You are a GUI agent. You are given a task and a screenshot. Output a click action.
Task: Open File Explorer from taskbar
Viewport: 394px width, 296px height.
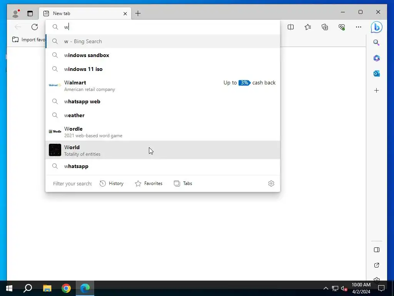click(47, 288)
